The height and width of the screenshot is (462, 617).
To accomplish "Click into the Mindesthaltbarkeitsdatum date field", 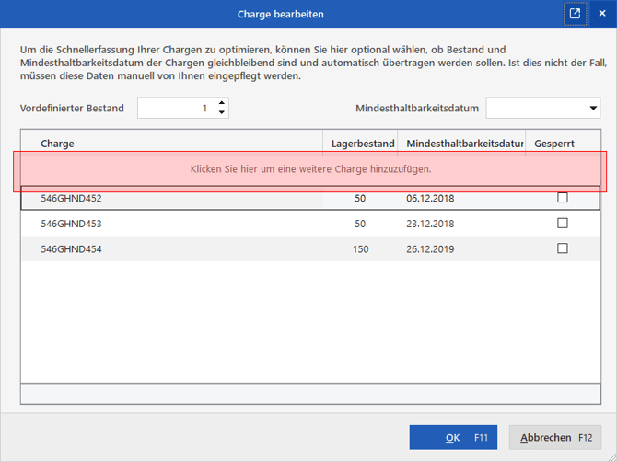I will [537, 108].
